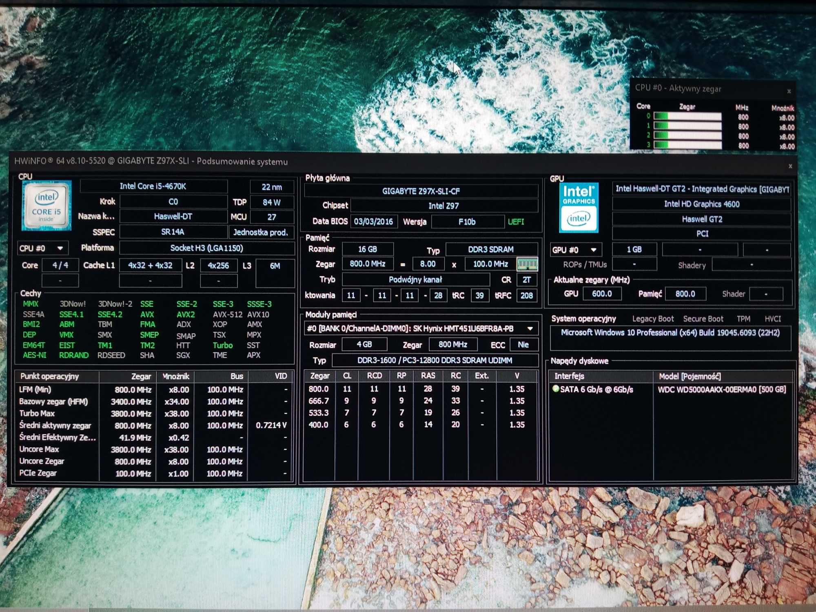The height and width of the screenshot is (612, 816).
Task: Click the Core 0 clock bar
Action: [x=687, y=116]
